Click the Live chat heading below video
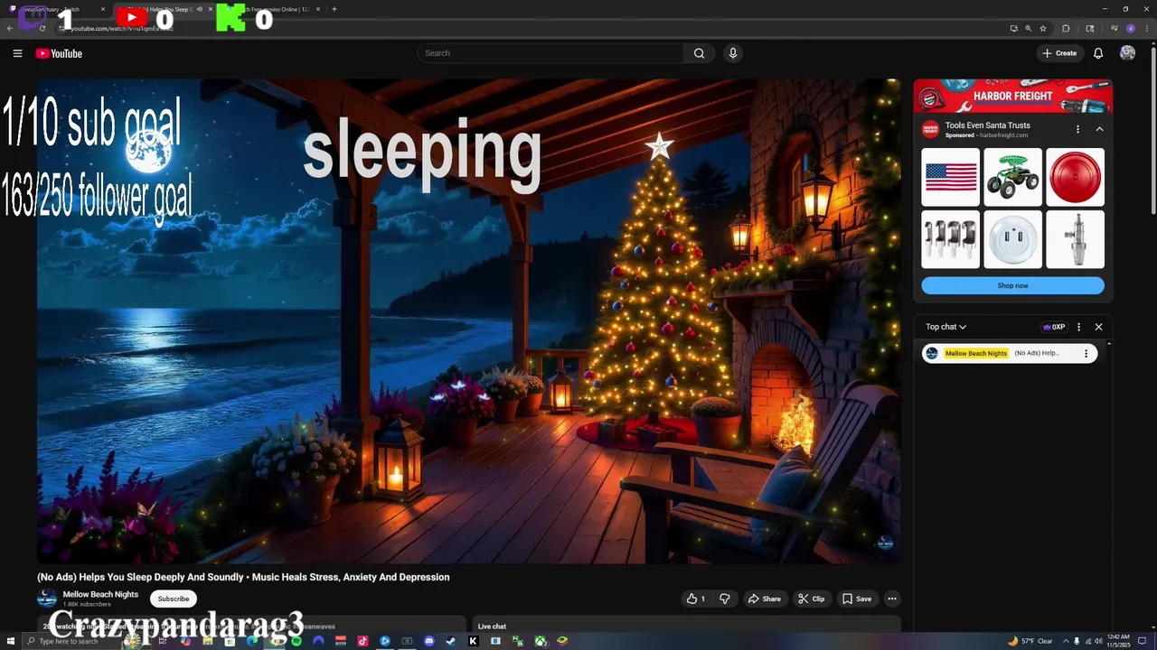Viewport: 1157px width, 650px height. click(492, 627)
